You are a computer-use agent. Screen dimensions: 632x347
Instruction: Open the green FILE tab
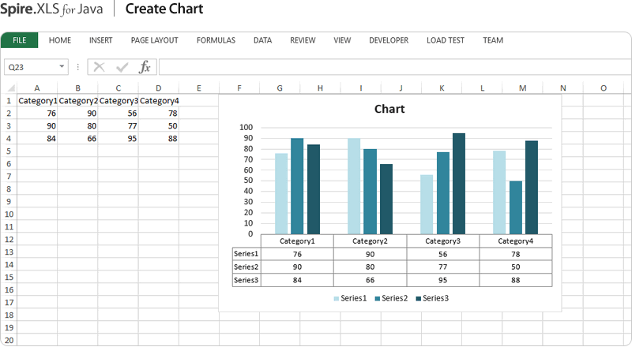click(20, 40)
